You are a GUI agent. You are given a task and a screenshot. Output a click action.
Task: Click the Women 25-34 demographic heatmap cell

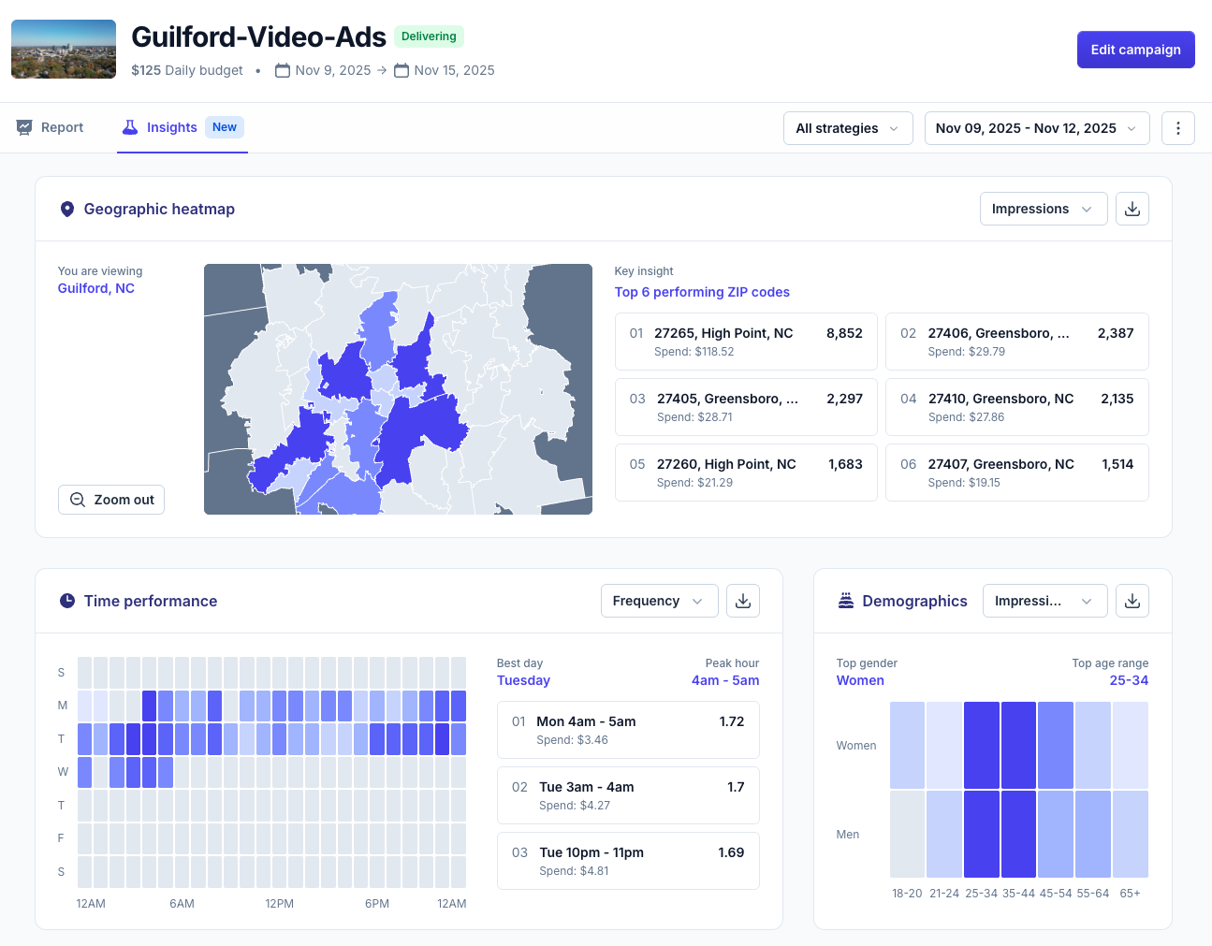pyautogui.click(x=981, y=745)
